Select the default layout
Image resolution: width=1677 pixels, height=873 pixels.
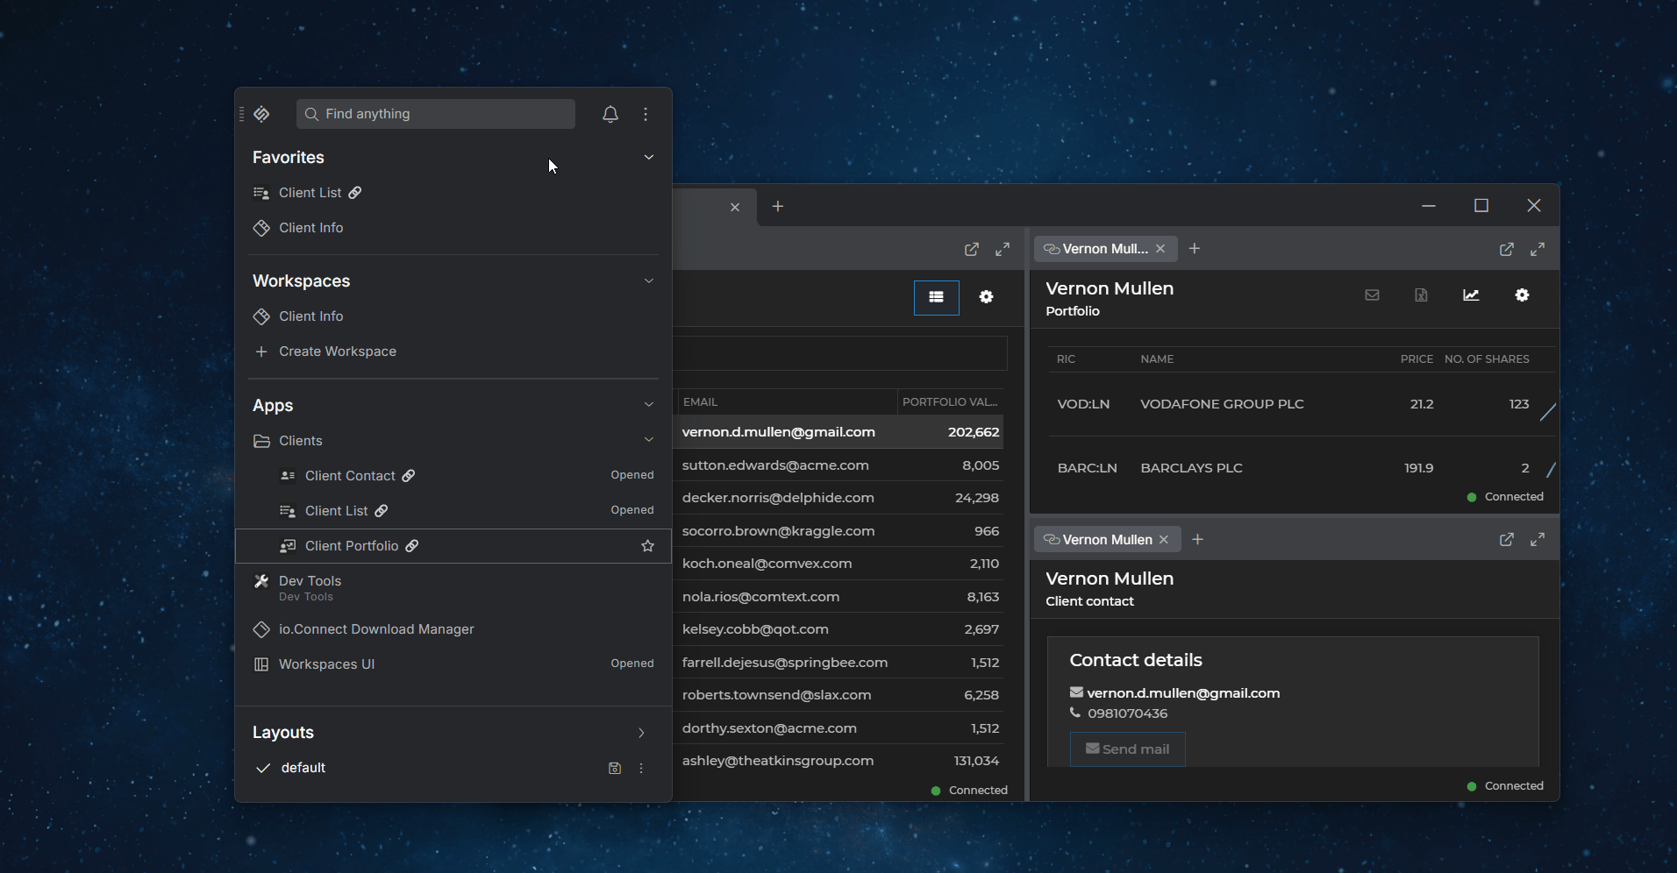[x=303, y=768]
